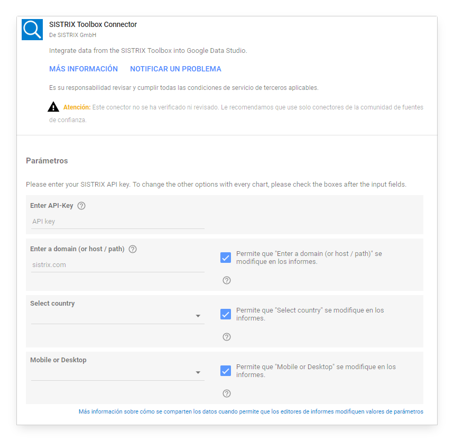Focus the API key input field
The height and width of the screenshot is (440, 454).
pyautogui.click(x=117, y=222)
